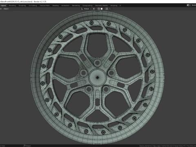Switch to the Modeling workspace tab

[12, 6]
